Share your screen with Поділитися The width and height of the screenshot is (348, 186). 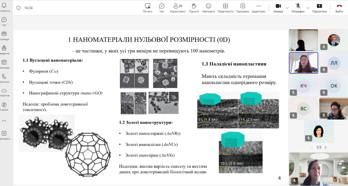pos(319,8)
